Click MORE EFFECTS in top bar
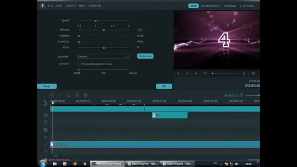297x167 pixels. 210,6
